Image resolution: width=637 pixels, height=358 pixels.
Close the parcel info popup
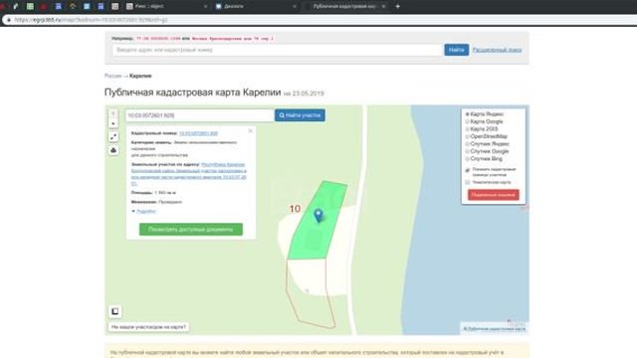(x=250, y=131)
